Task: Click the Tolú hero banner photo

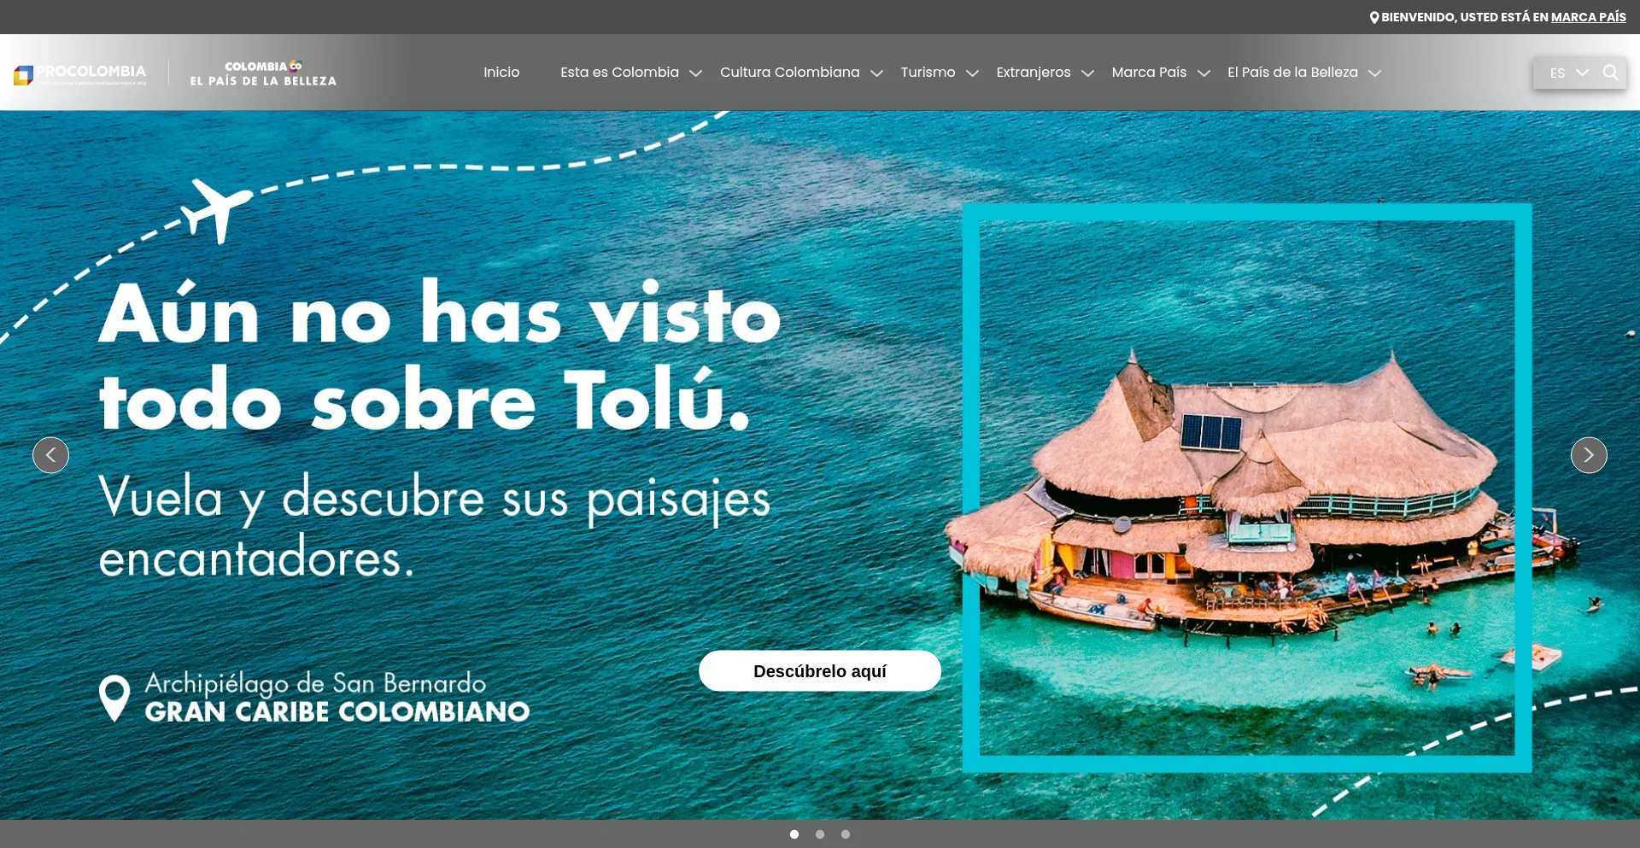Action: click(x=1247, y=487)
